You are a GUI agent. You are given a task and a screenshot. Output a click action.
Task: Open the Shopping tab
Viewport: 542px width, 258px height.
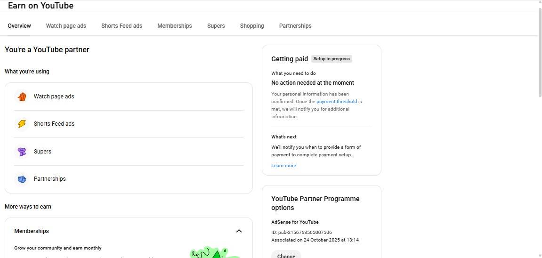pos(252,26)
